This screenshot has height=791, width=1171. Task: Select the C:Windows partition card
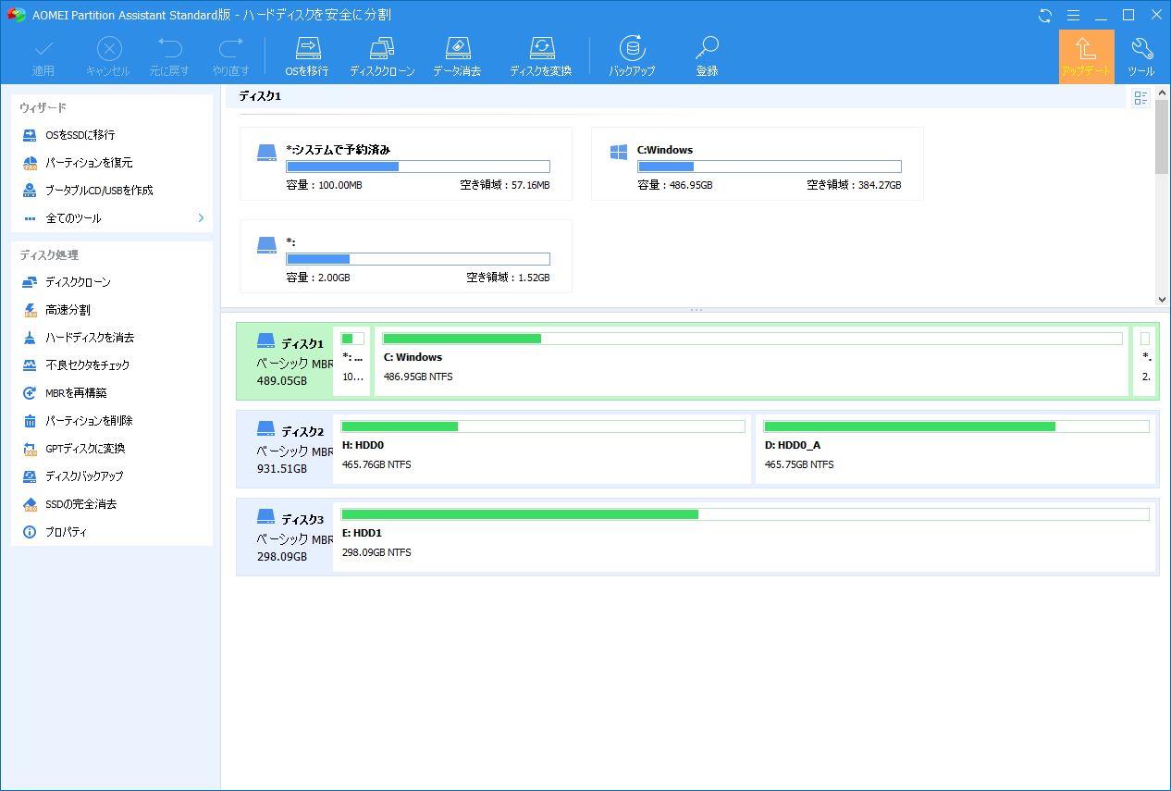758,164
